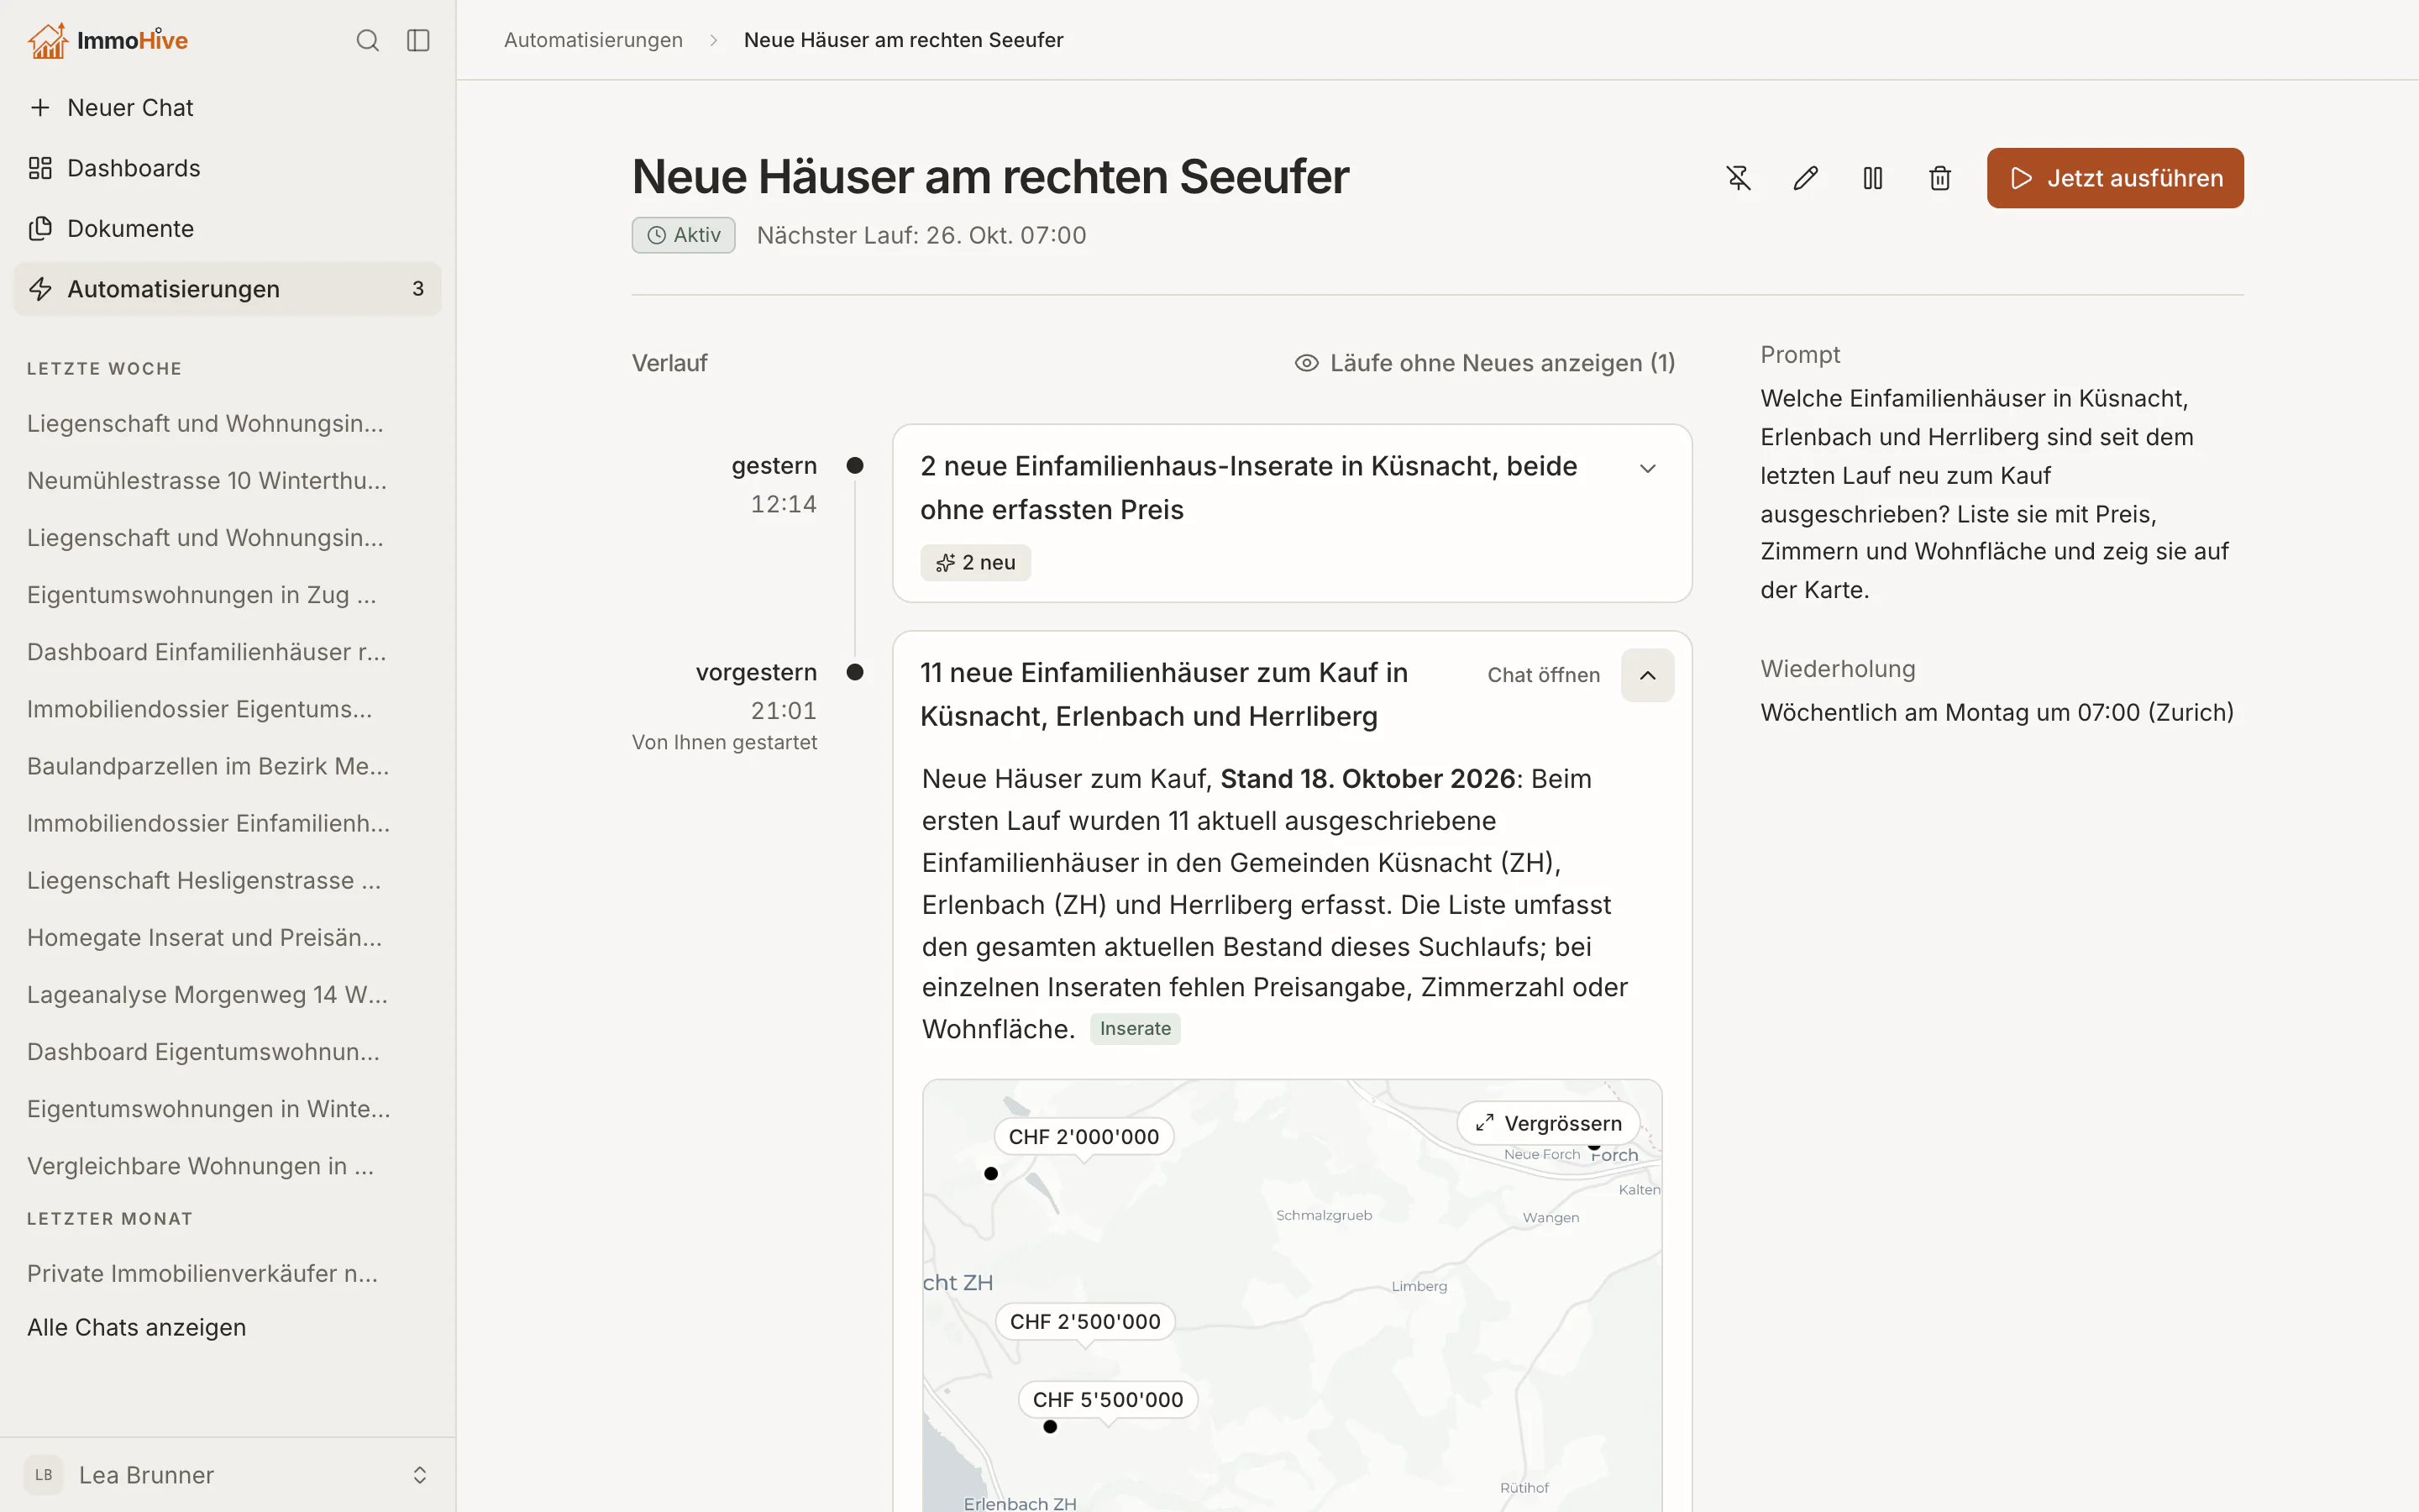Delete the automation with trash icon

(1939, 178)
